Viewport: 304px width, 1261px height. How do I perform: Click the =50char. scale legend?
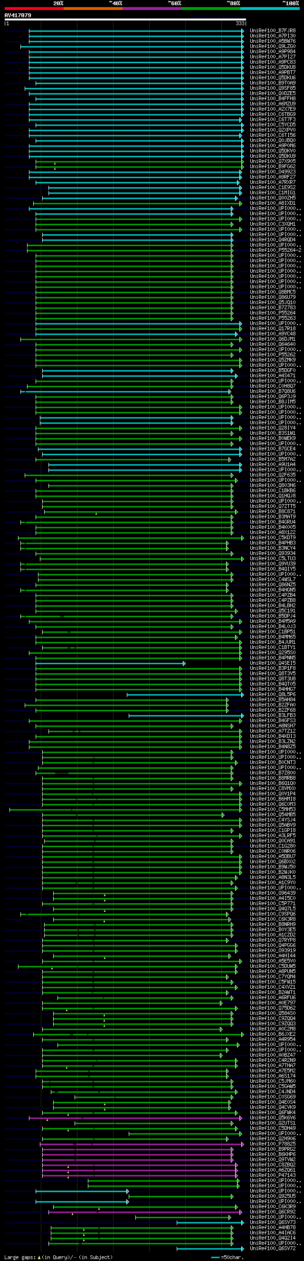pos(227,1257)
